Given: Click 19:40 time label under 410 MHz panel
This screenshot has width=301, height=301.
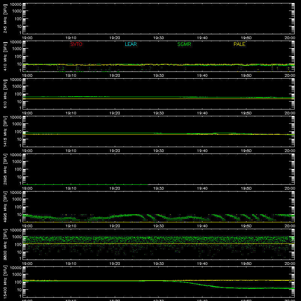Looking at the screenshot, I should pos(202,76).
